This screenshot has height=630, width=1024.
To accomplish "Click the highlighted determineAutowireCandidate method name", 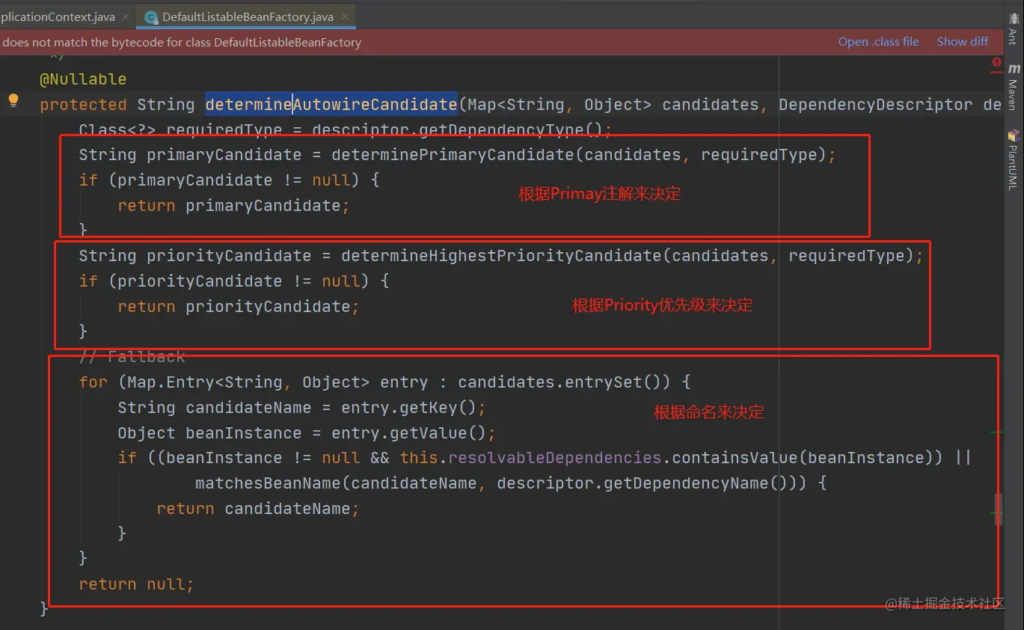I will [331, 105].
